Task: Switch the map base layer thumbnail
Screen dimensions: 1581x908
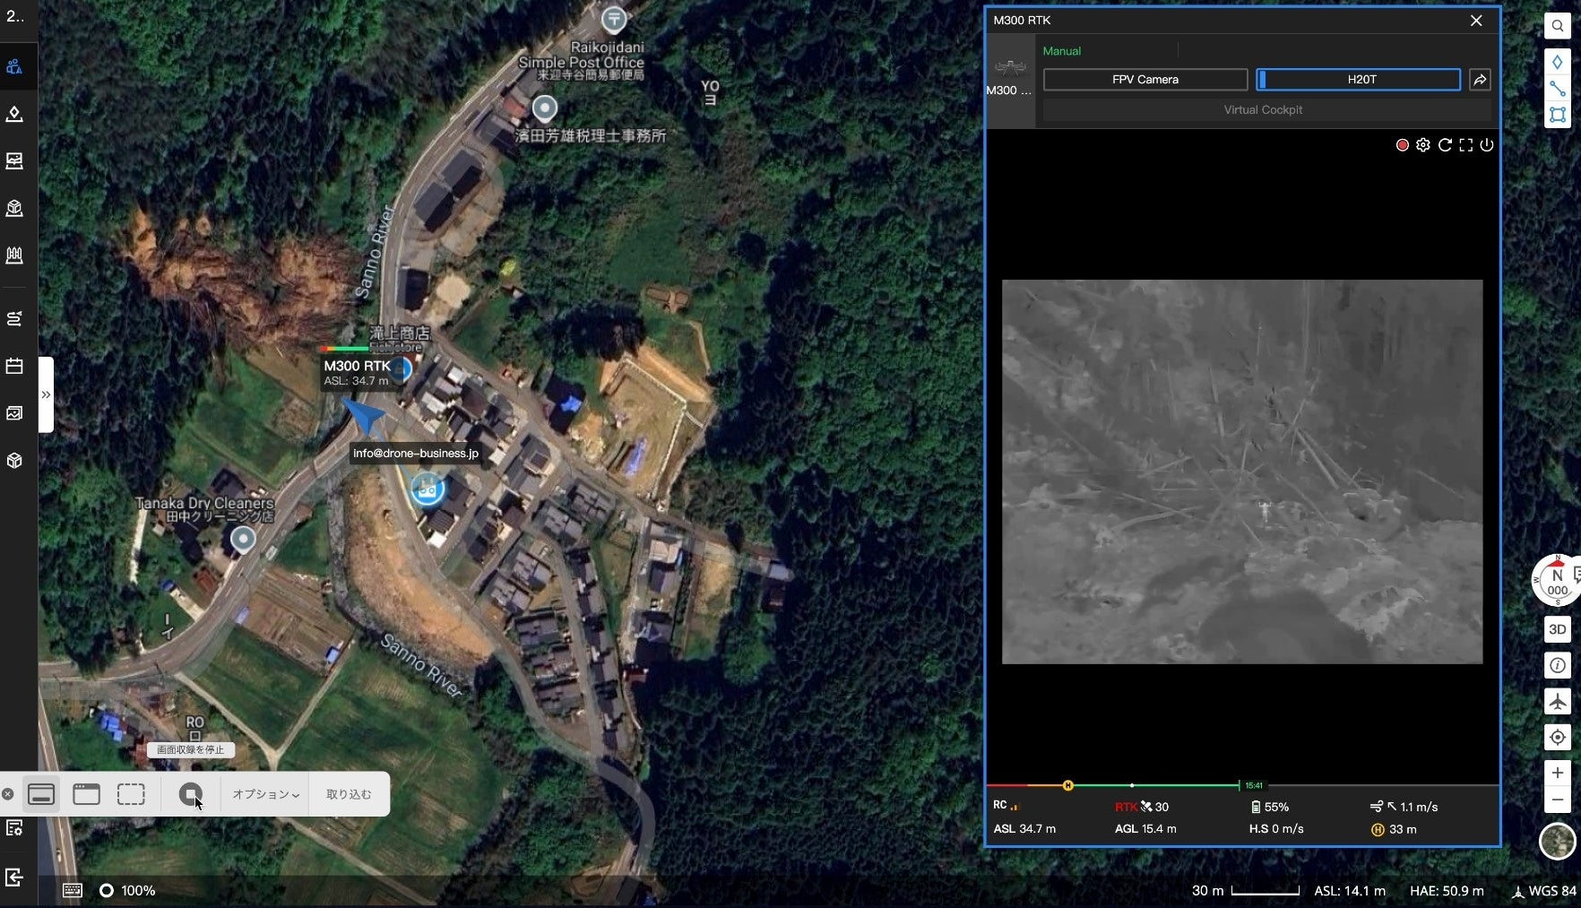Action: (1558, 841)
